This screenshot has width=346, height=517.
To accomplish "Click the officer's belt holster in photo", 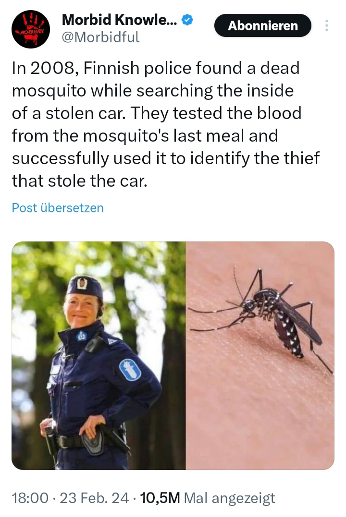I will (93, 441).
